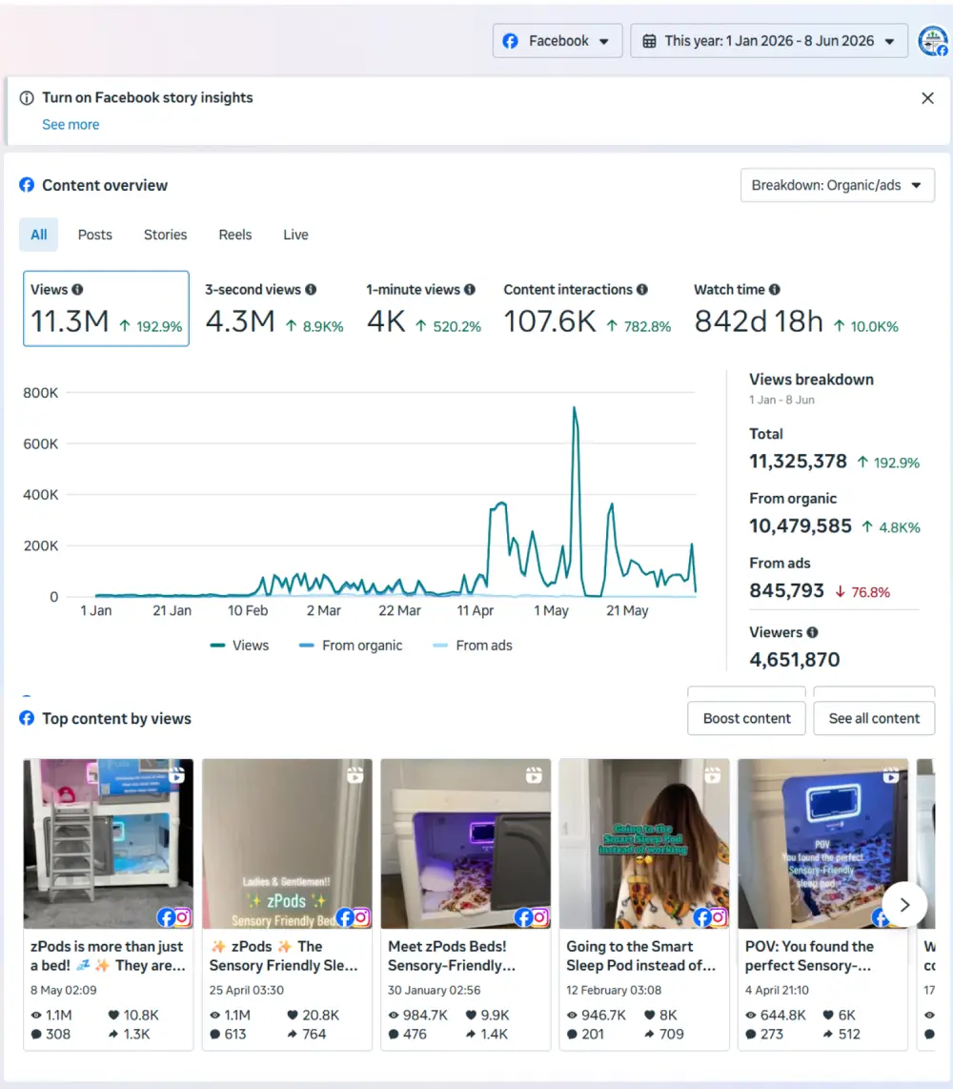Click the See all content button

tap(874, 718)
